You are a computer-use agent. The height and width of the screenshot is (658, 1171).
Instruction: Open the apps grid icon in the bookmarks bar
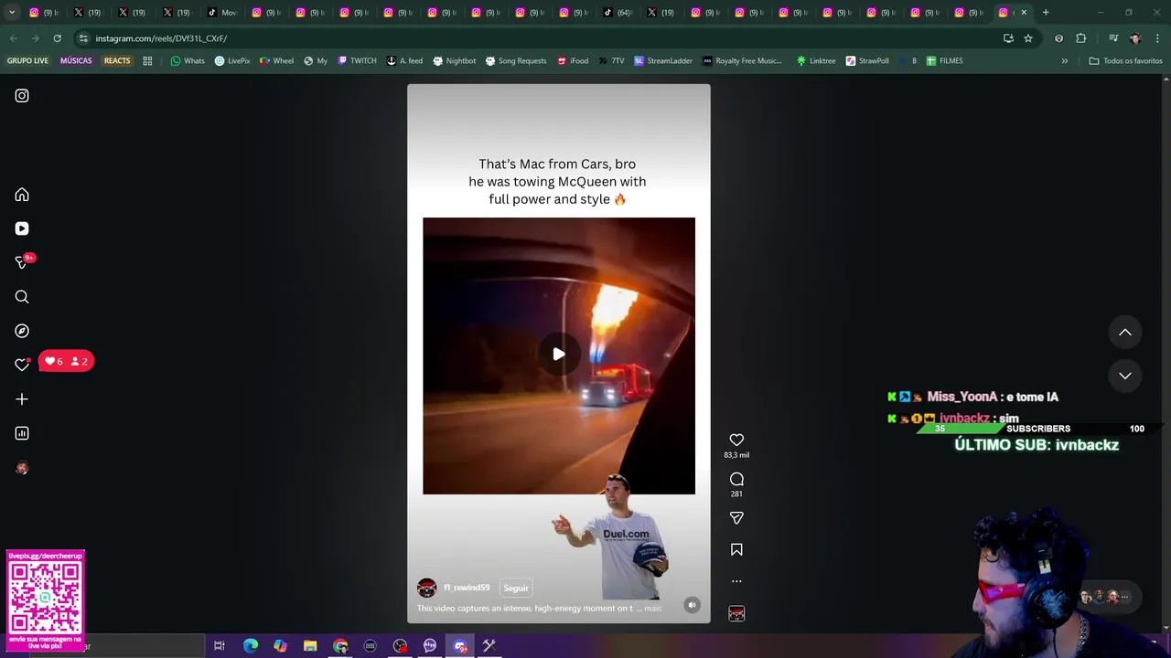tap(147, 61)
